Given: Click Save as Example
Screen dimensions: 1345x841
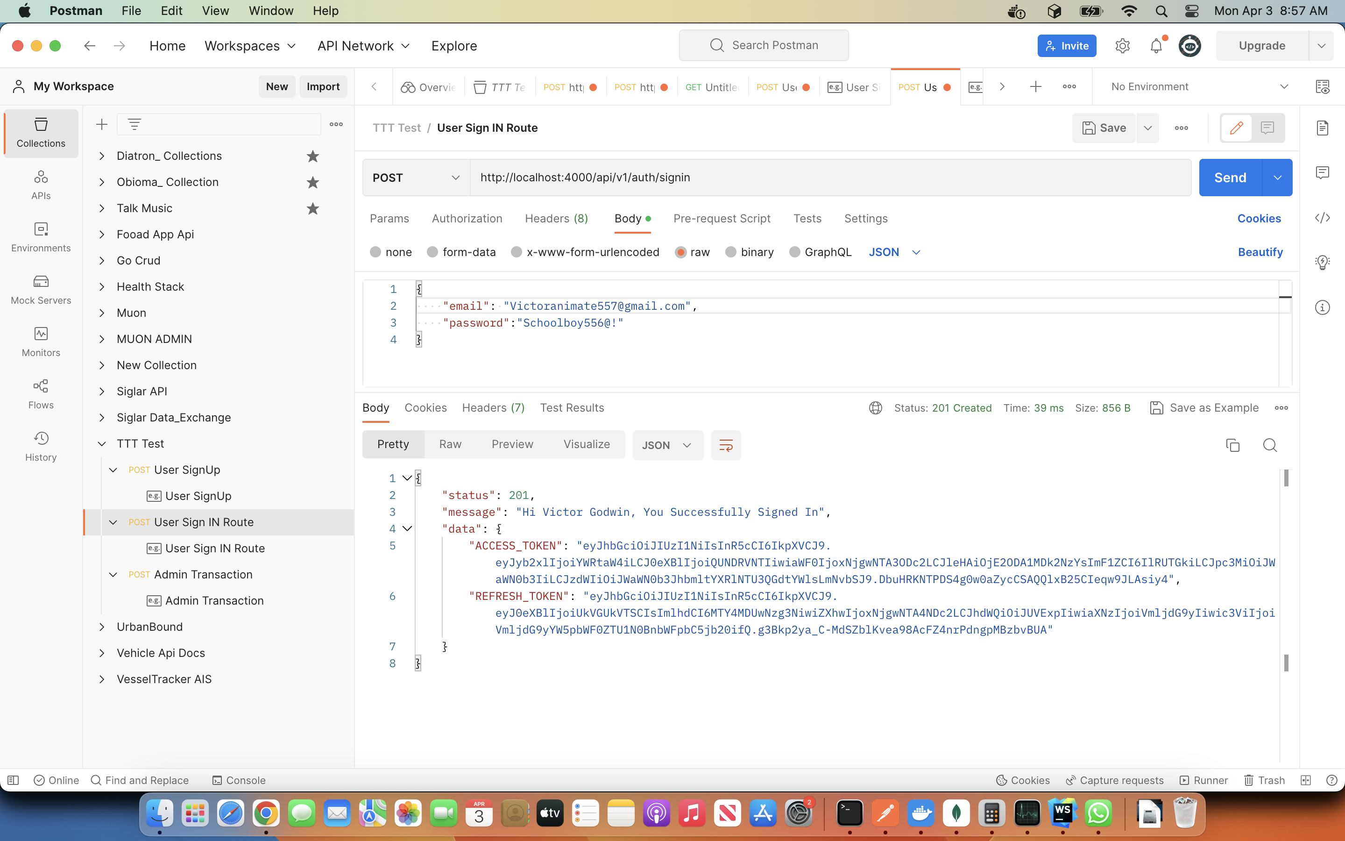Looking at the screenshot, I should point(1204,408).
